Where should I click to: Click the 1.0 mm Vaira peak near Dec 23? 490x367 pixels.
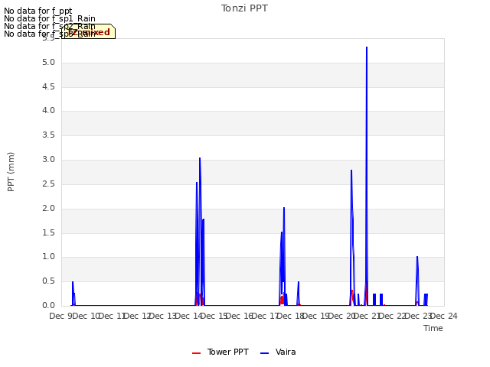(417, 257)
